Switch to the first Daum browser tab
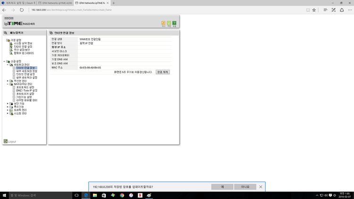The image size is (354, 199). click(18, 3)
